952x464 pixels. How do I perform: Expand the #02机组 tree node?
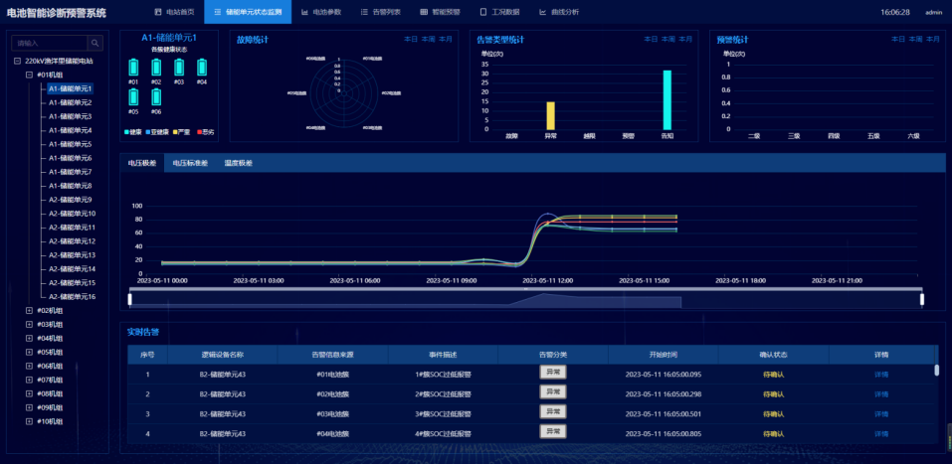29,311
